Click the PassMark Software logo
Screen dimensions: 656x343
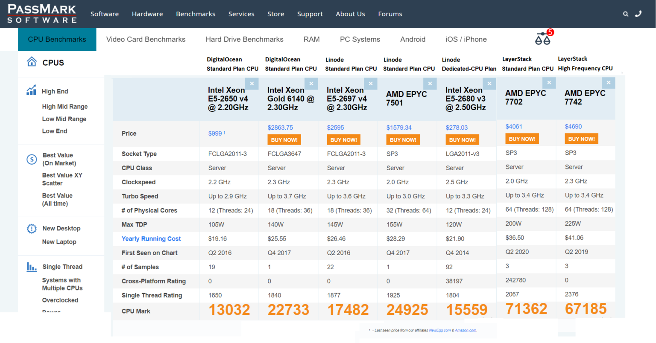tap(41, 14)
